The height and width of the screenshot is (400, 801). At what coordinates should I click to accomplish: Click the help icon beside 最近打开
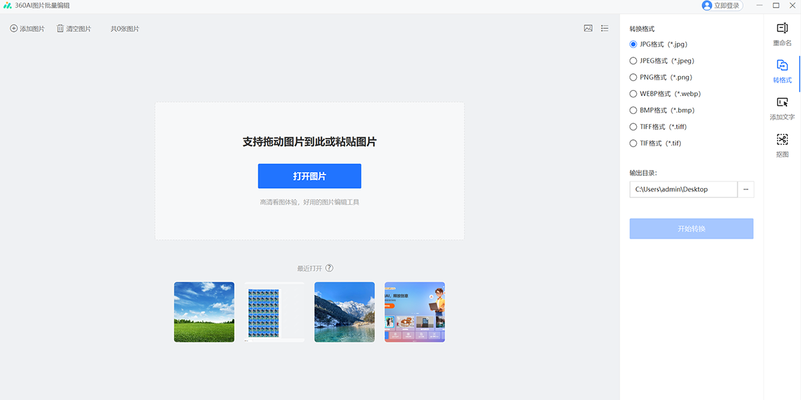[x=329, y=269]
